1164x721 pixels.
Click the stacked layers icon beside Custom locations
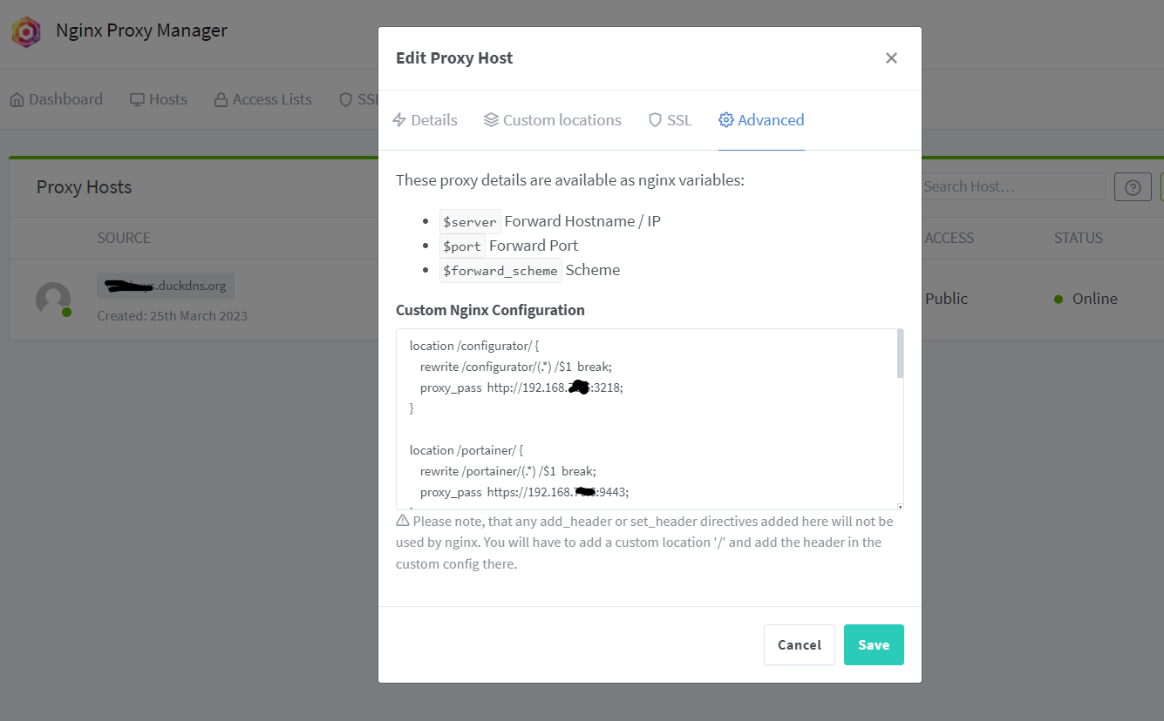[x=491, y=119]
